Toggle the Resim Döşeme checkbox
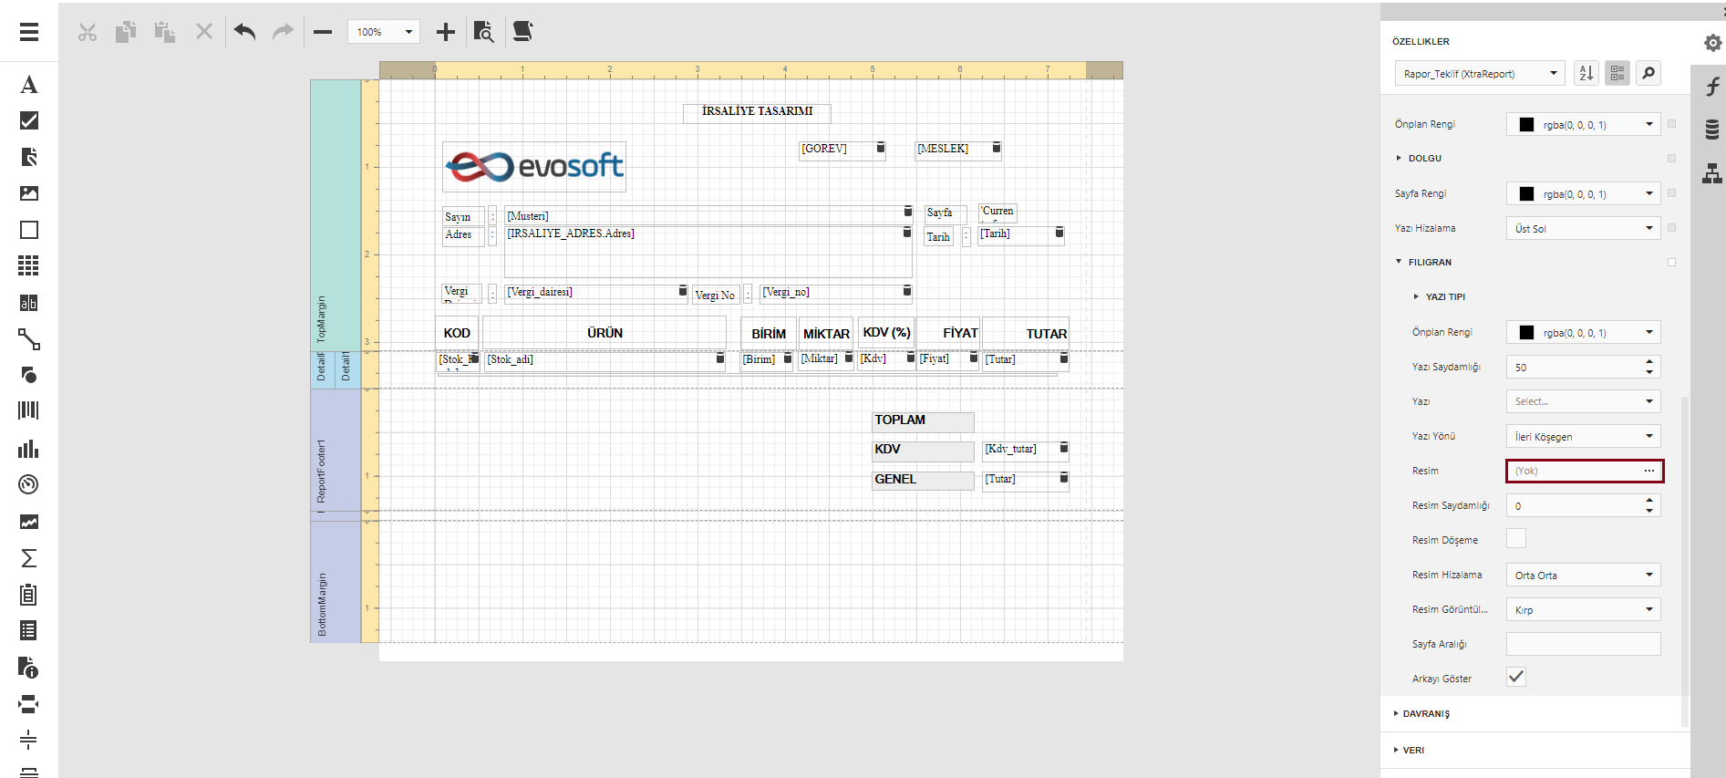Screen dimensions: 1726x778 click(x=1515, y=539)
